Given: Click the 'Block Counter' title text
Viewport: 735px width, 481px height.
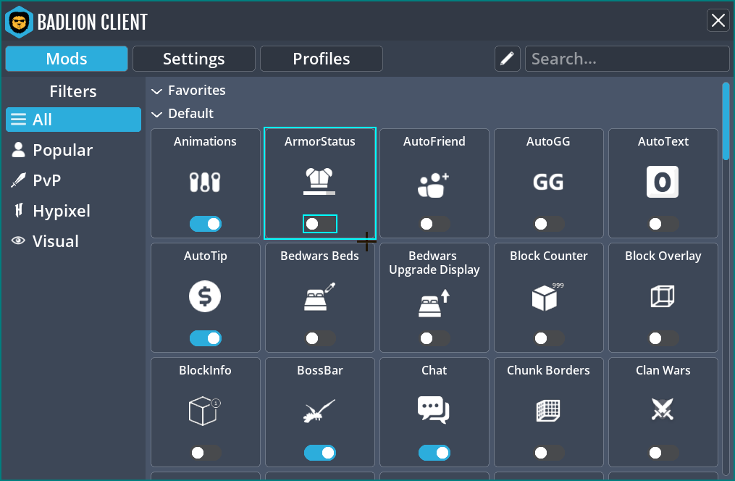Looking at the screenshot, I should [x=548, y=256].
